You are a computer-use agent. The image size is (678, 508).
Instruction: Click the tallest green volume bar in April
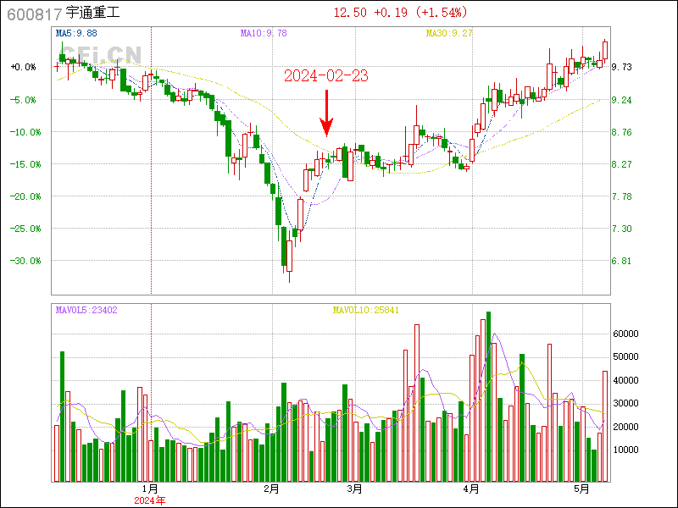click(489, 396)
